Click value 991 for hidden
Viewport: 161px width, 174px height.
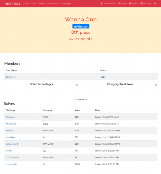click(x=77, y=151)
